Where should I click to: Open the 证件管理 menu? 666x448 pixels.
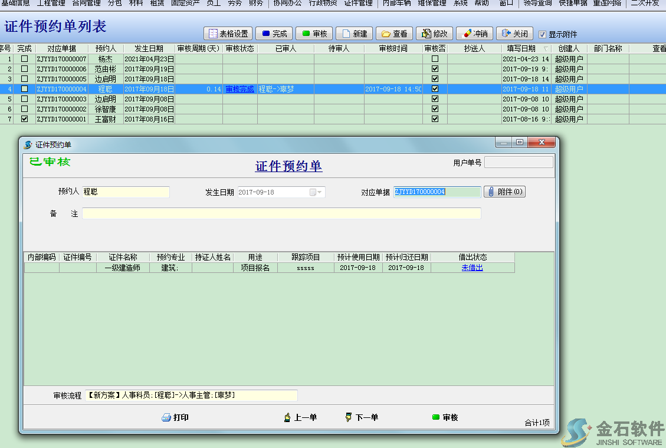pyautogui.click(x=358, y=3)
